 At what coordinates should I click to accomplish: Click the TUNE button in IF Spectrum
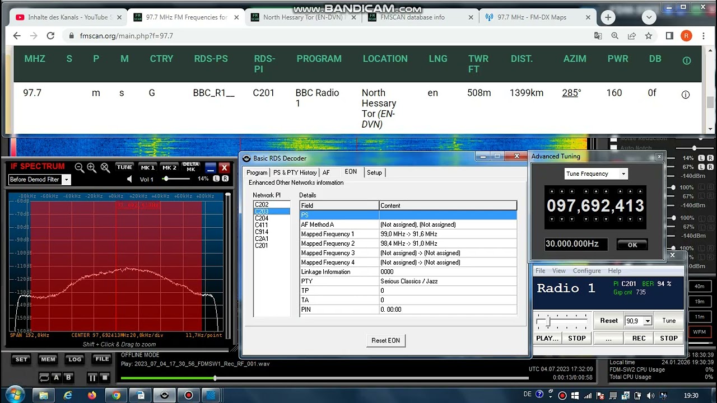click(x=124, y=167)
